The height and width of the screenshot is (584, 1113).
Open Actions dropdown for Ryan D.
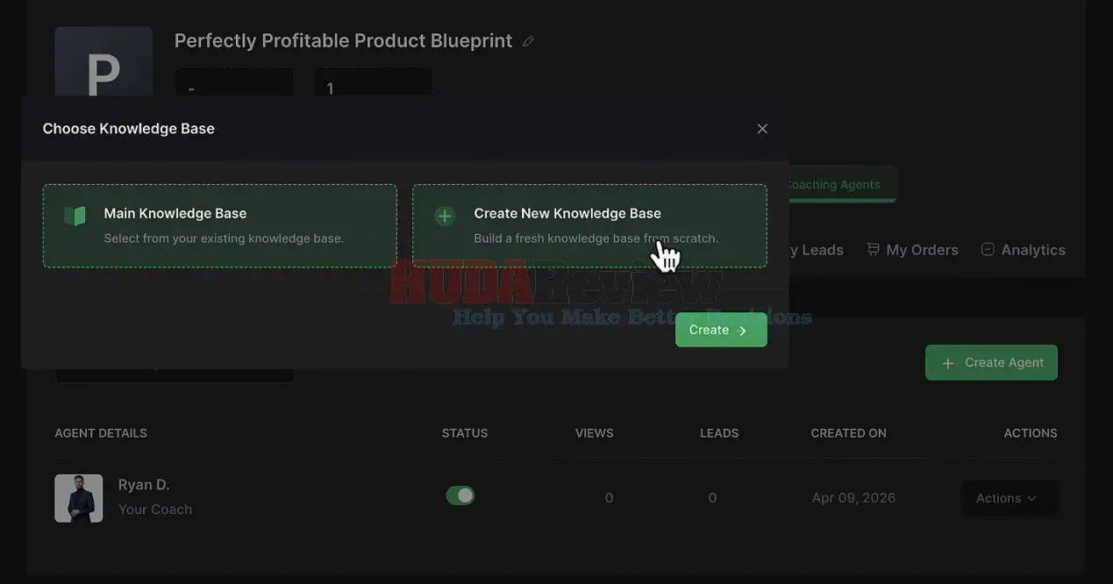point(1009,498)
